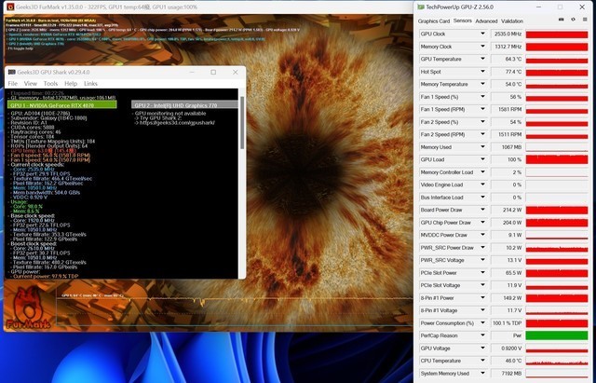Image resolution: width=596 pixels, height=383 pixels.
Task: Switch to the Advanced tab in GPU-Z
Action: (486, 20)
